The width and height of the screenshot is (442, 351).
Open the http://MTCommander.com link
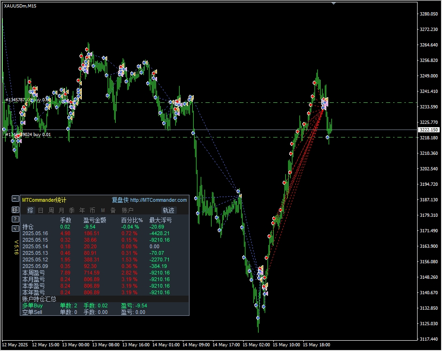(x=158, y=200)
